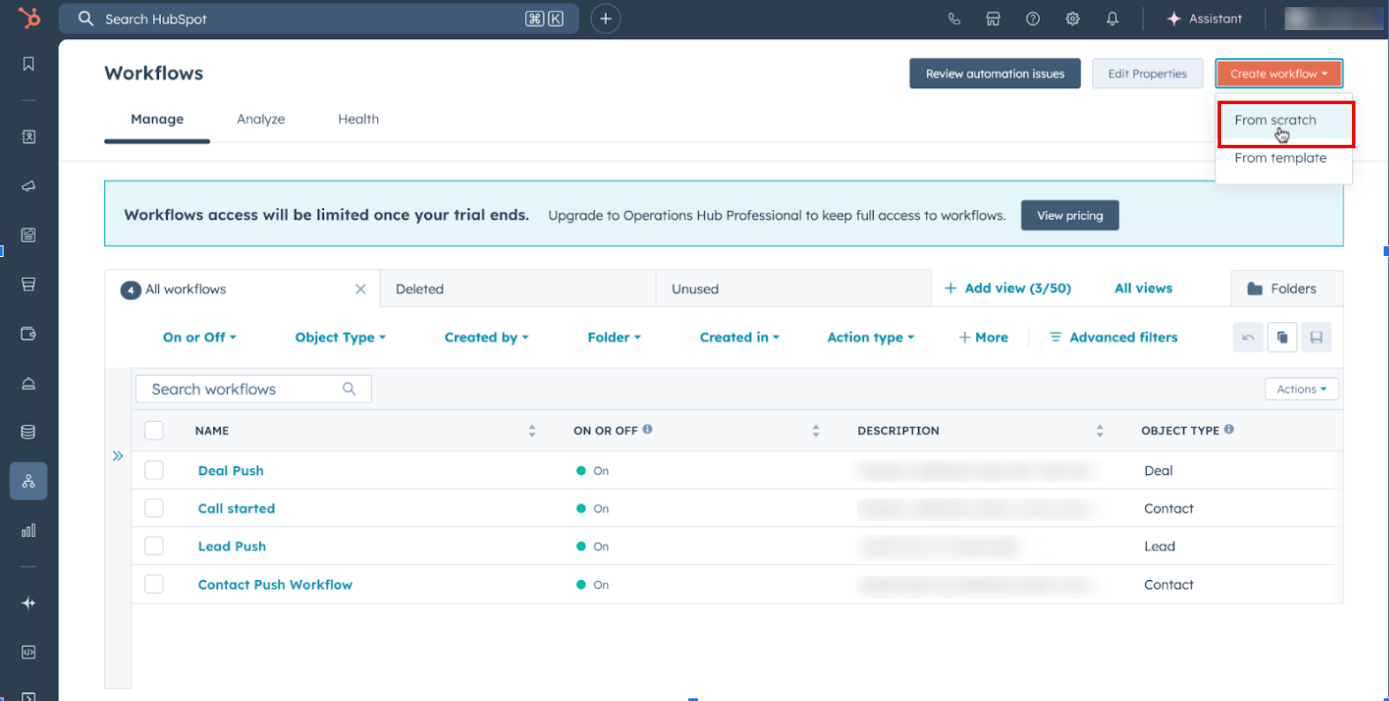Focus the Search HubSpot field

pyautogui.click(x=319, y=19)
